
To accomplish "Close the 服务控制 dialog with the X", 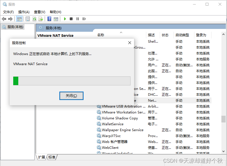I will 130,43.
